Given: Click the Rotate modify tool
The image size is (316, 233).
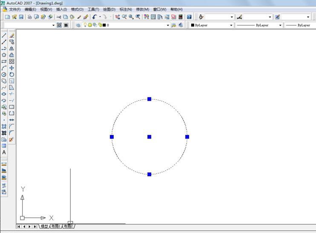Looking at the screenshot, I should tap(11, 74).
